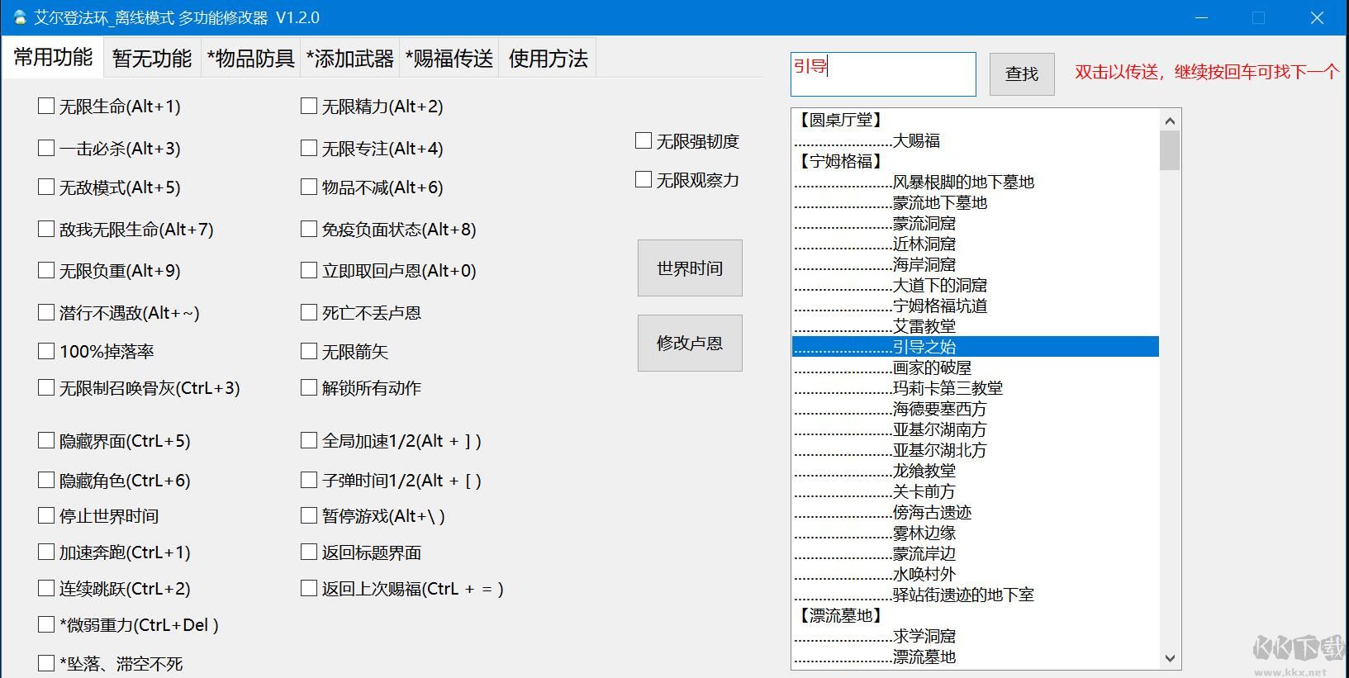This screenshot has width=1349, height=678.
Task: Enable 解锁所有动作 checkbox
Action: 309,387
